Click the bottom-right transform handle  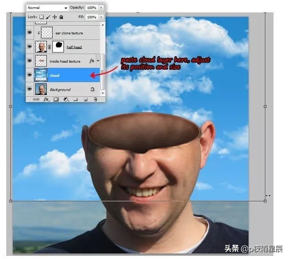(265, 201)
